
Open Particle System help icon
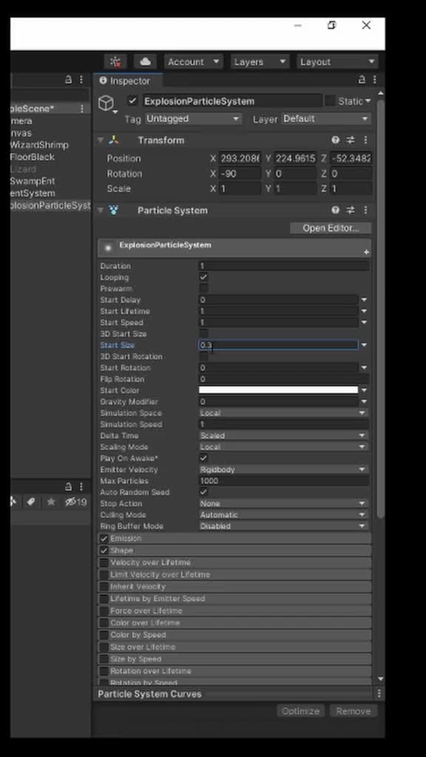pyautogui.click(x=335, y=210)
